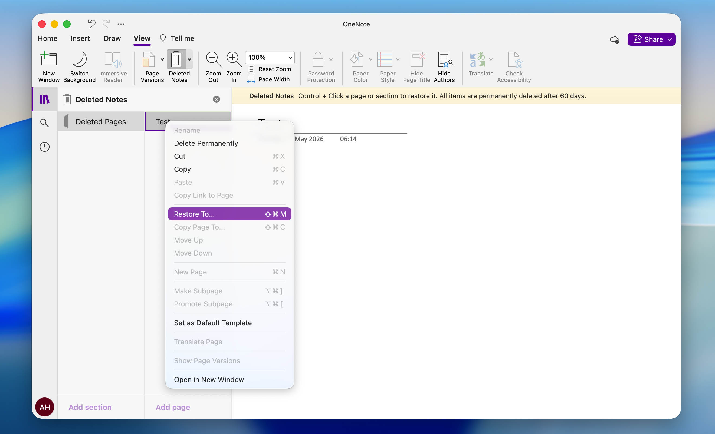This screenshot has width=715, height=434.
Task: Toggle Hide Authors
Action: coord(444,67)
